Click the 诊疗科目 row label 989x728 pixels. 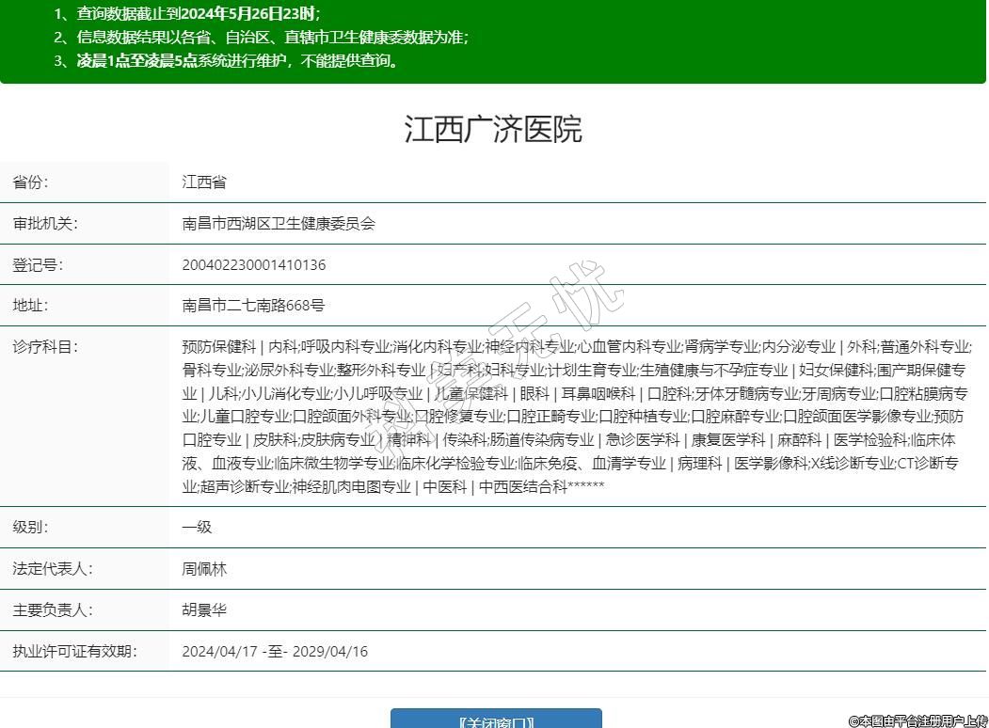tap(43, 346)
